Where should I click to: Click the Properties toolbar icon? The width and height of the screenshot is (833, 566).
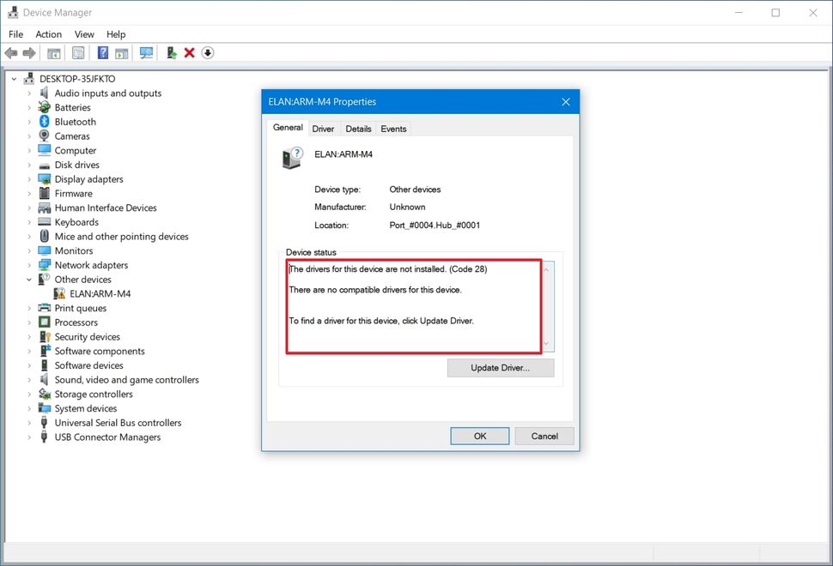[77, 52]
